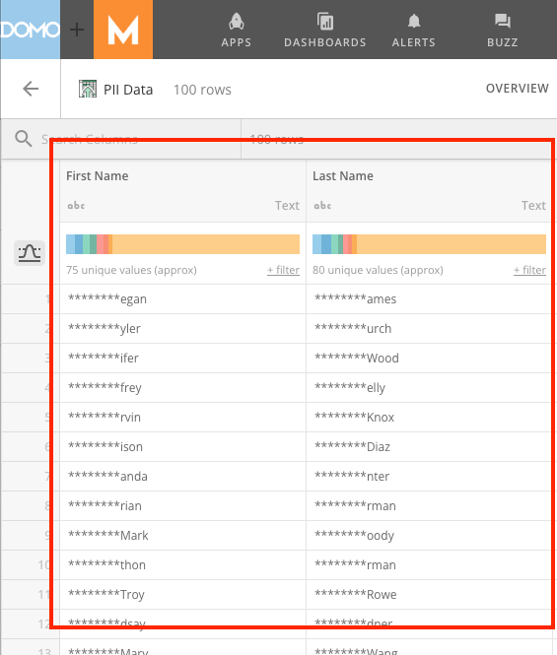Select the cell ending in 'oody'
Viewport: 557px width, 655px height.
(x=429, y=536)
